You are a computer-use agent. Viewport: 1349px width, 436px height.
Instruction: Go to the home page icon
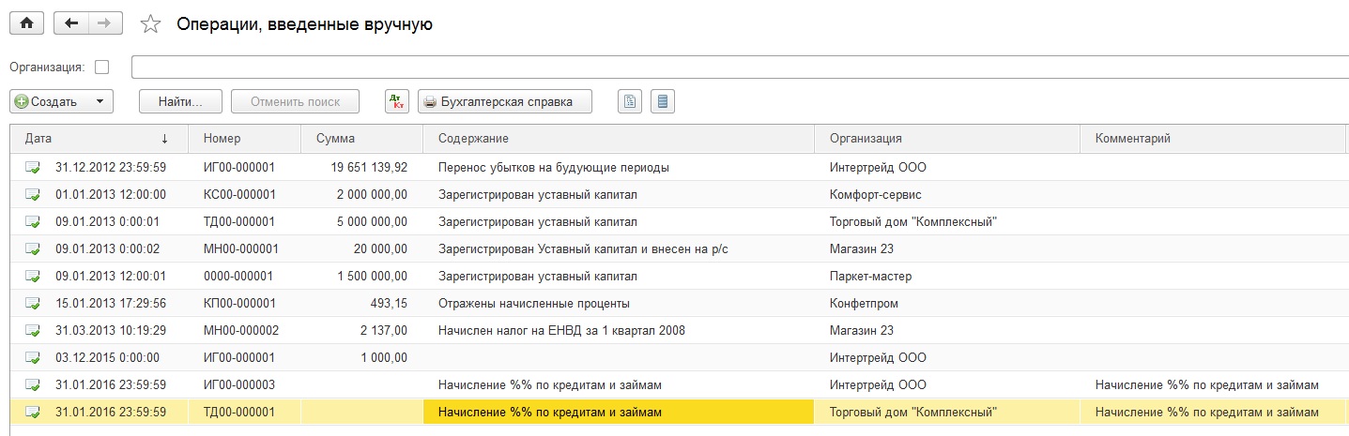click(26, 24)
